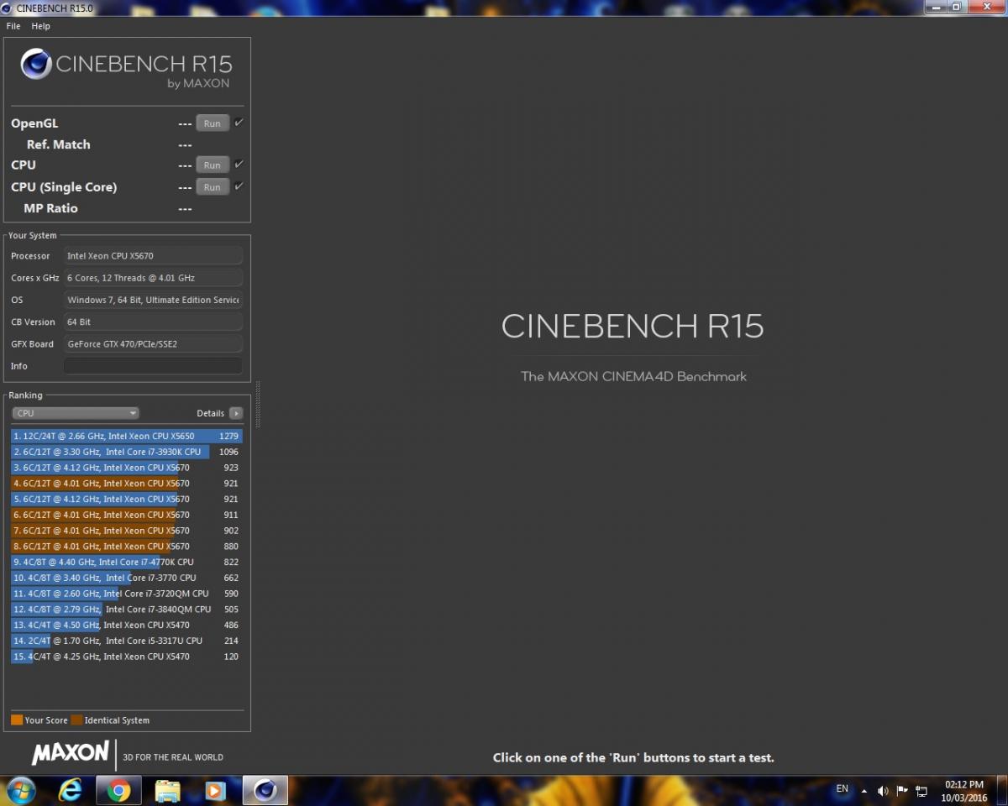This screenshot has height=806, width=1008.
Task: Click the OS field Windows 7, 64 Bit
Action: (153, 300)
